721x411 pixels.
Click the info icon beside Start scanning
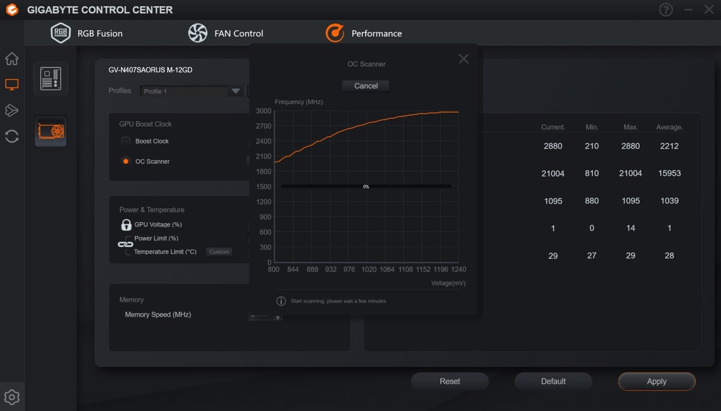(x=281, y=301)
